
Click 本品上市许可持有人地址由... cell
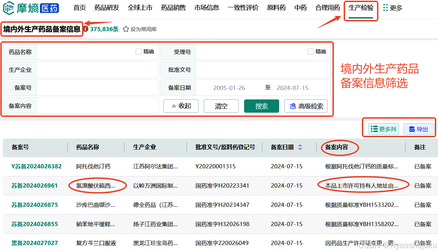point(362,185)
